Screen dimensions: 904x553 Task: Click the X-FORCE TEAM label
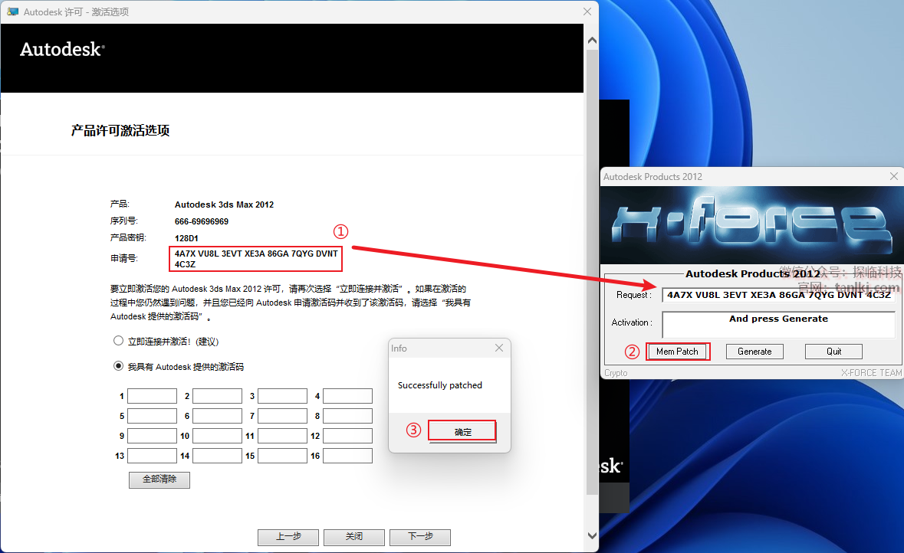coord(871,373)
